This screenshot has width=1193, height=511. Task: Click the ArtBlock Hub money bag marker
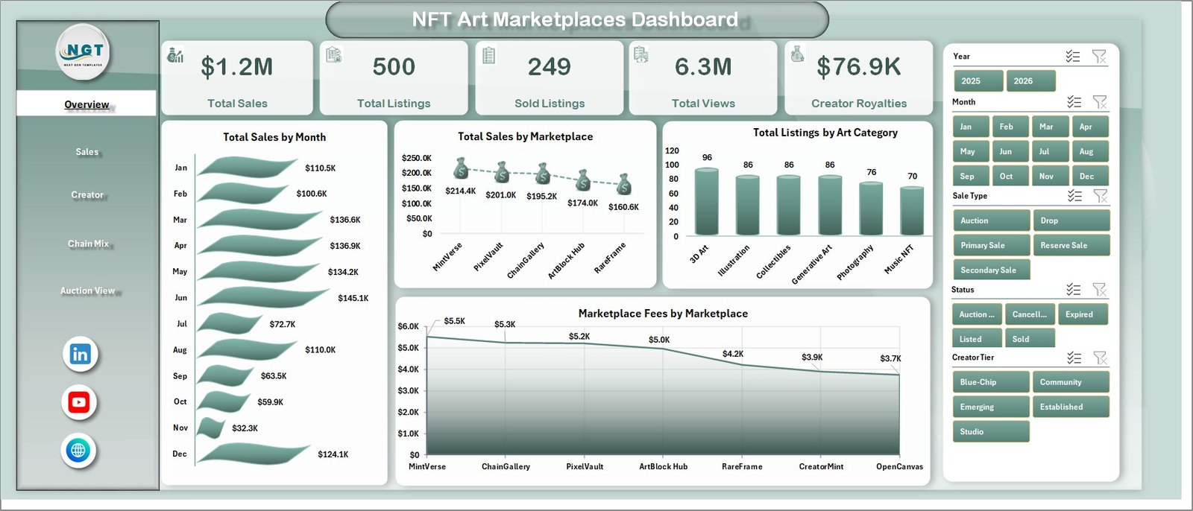point(583,180)
